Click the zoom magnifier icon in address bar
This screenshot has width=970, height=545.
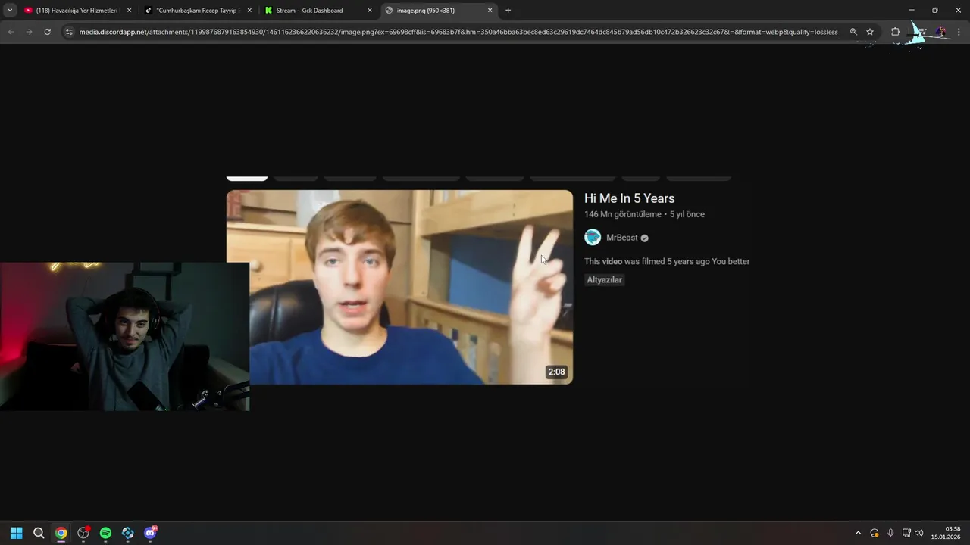pos(853,32)
